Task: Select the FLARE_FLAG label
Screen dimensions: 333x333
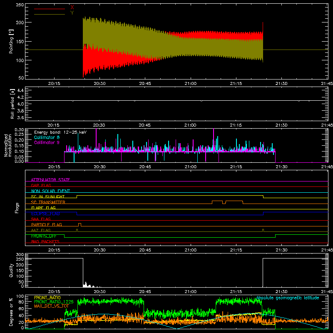Action: coord(43,208)
